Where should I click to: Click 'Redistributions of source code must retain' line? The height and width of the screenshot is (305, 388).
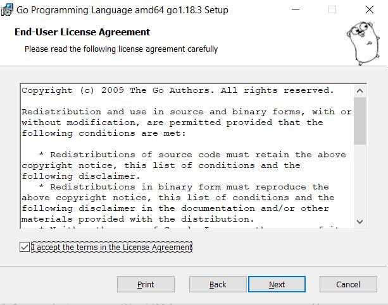[x=192, y=155]
